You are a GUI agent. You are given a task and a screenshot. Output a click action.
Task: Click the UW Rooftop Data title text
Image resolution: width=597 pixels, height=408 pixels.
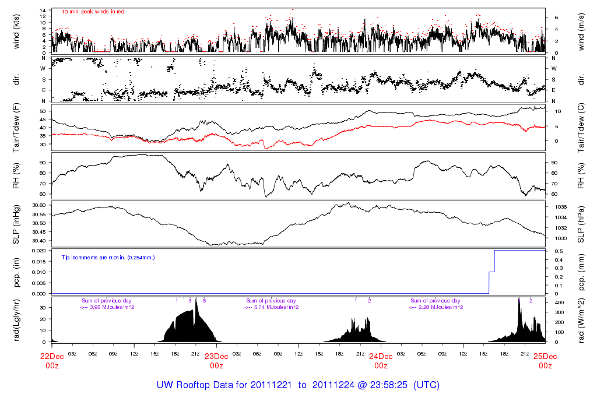click(x=298, y=385)
